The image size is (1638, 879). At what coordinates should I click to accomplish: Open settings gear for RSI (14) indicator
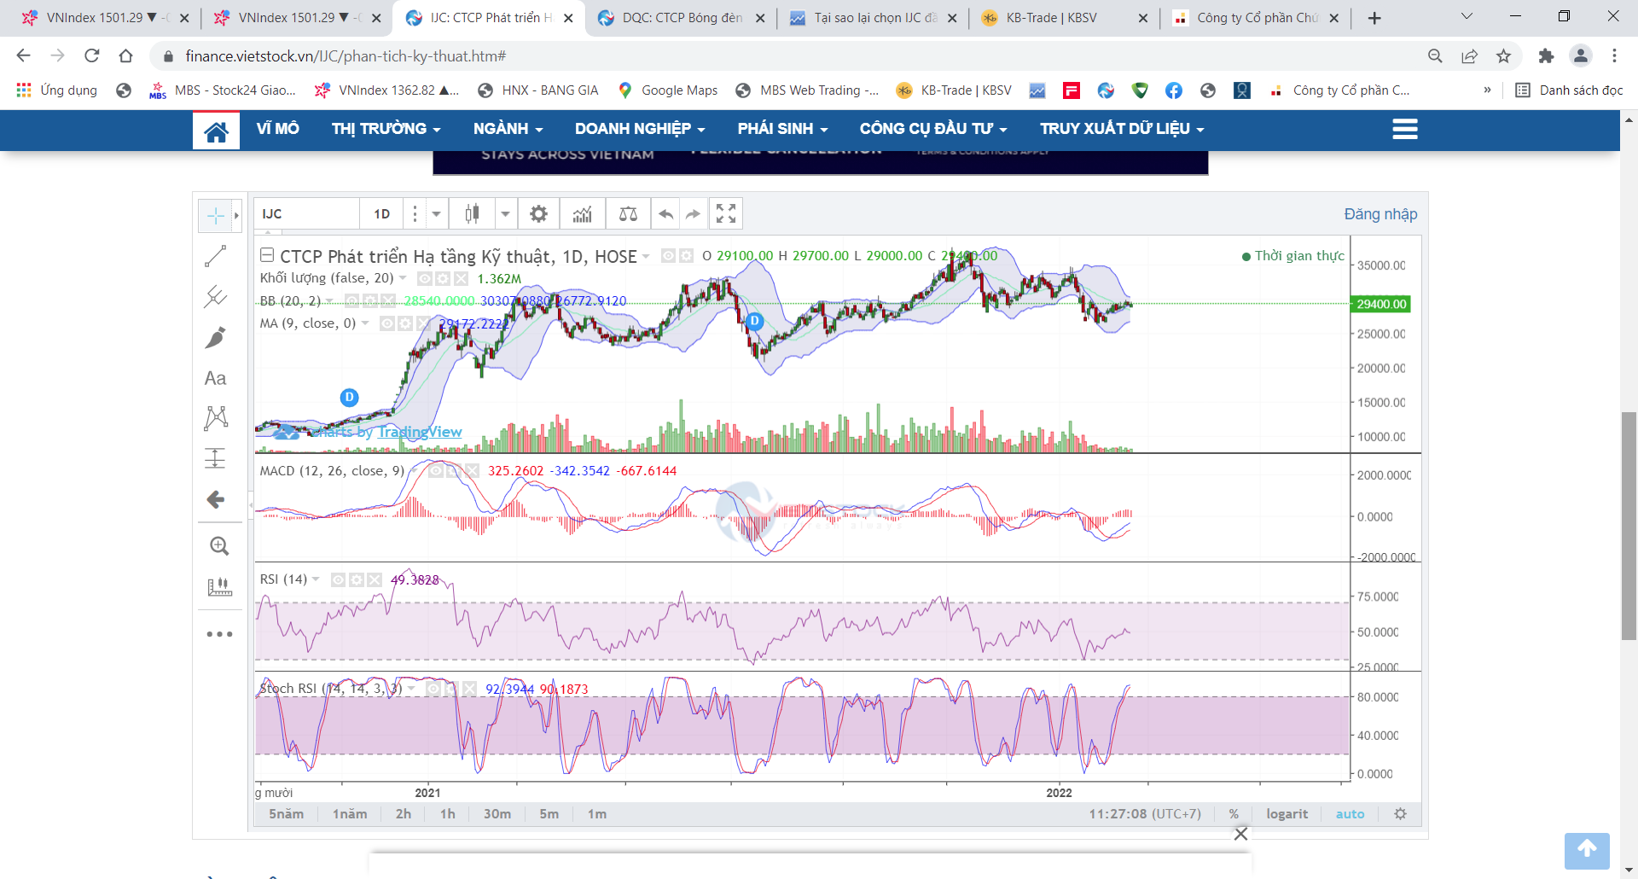pyautogui.click(x=357, y=579)
